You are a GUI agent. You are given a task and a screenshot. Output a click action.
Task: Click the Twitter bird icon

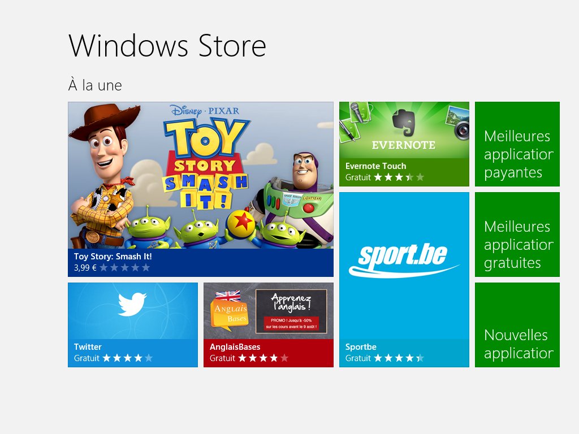click(132, 304)
